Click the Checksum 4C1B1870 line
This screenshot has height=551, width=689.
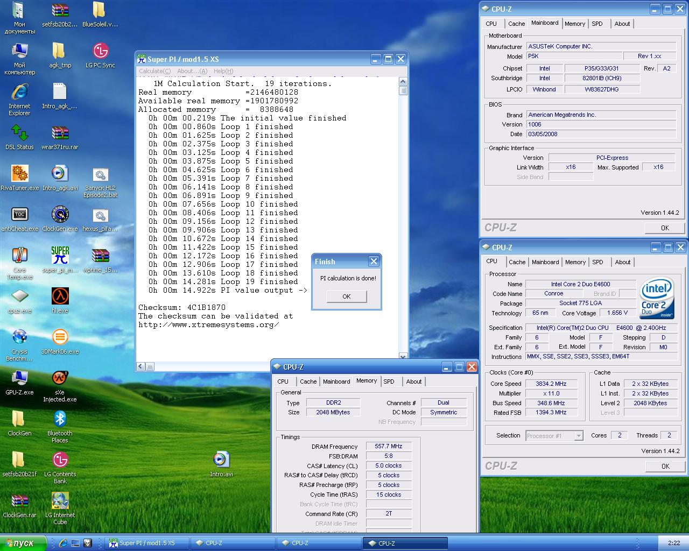click(x=182, y=307)
